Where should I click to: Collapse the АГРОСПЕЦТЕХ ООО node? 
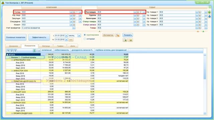tap(12, 60)
